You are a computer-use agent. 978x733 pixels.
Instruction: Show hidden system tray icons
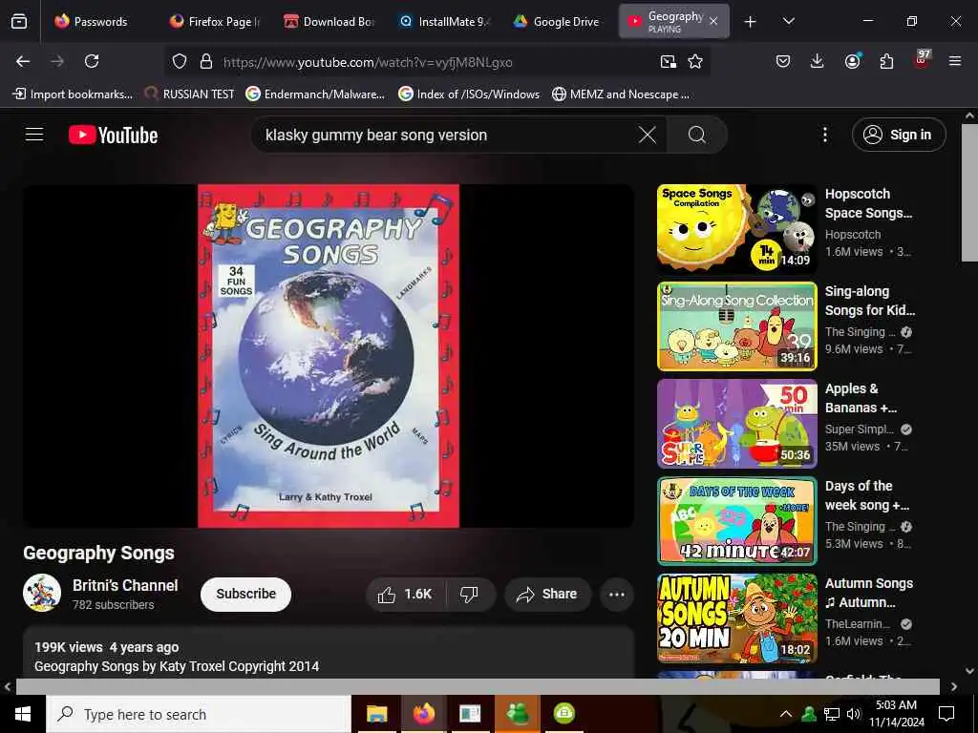[x=786, y=714]
